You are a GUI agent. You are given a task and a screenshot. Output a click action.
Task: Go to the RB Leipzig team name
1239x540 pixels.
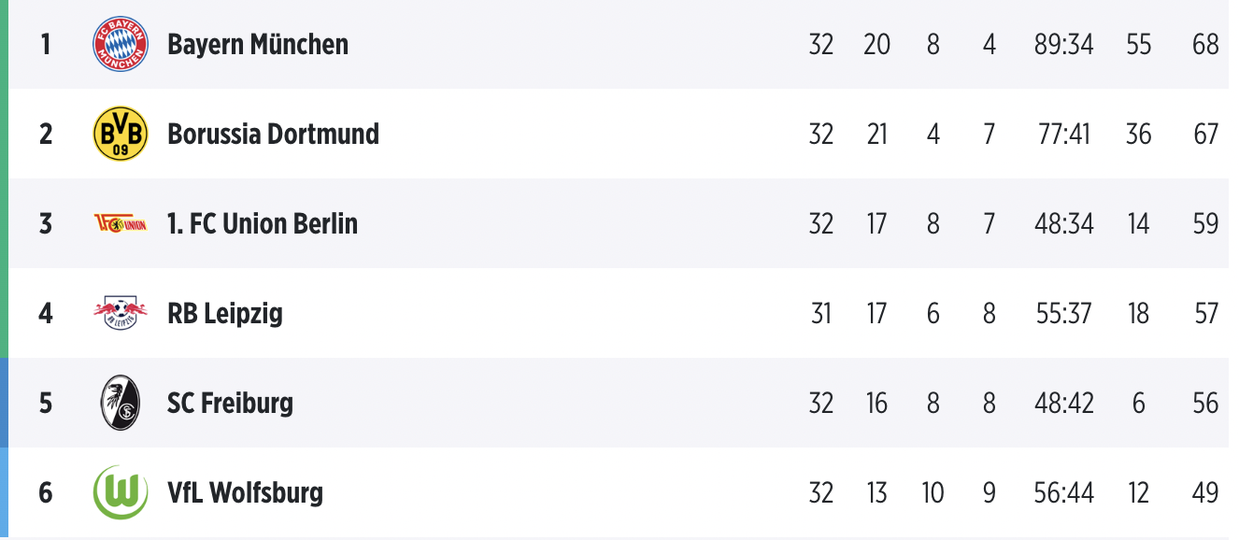(x=225, y=313)
